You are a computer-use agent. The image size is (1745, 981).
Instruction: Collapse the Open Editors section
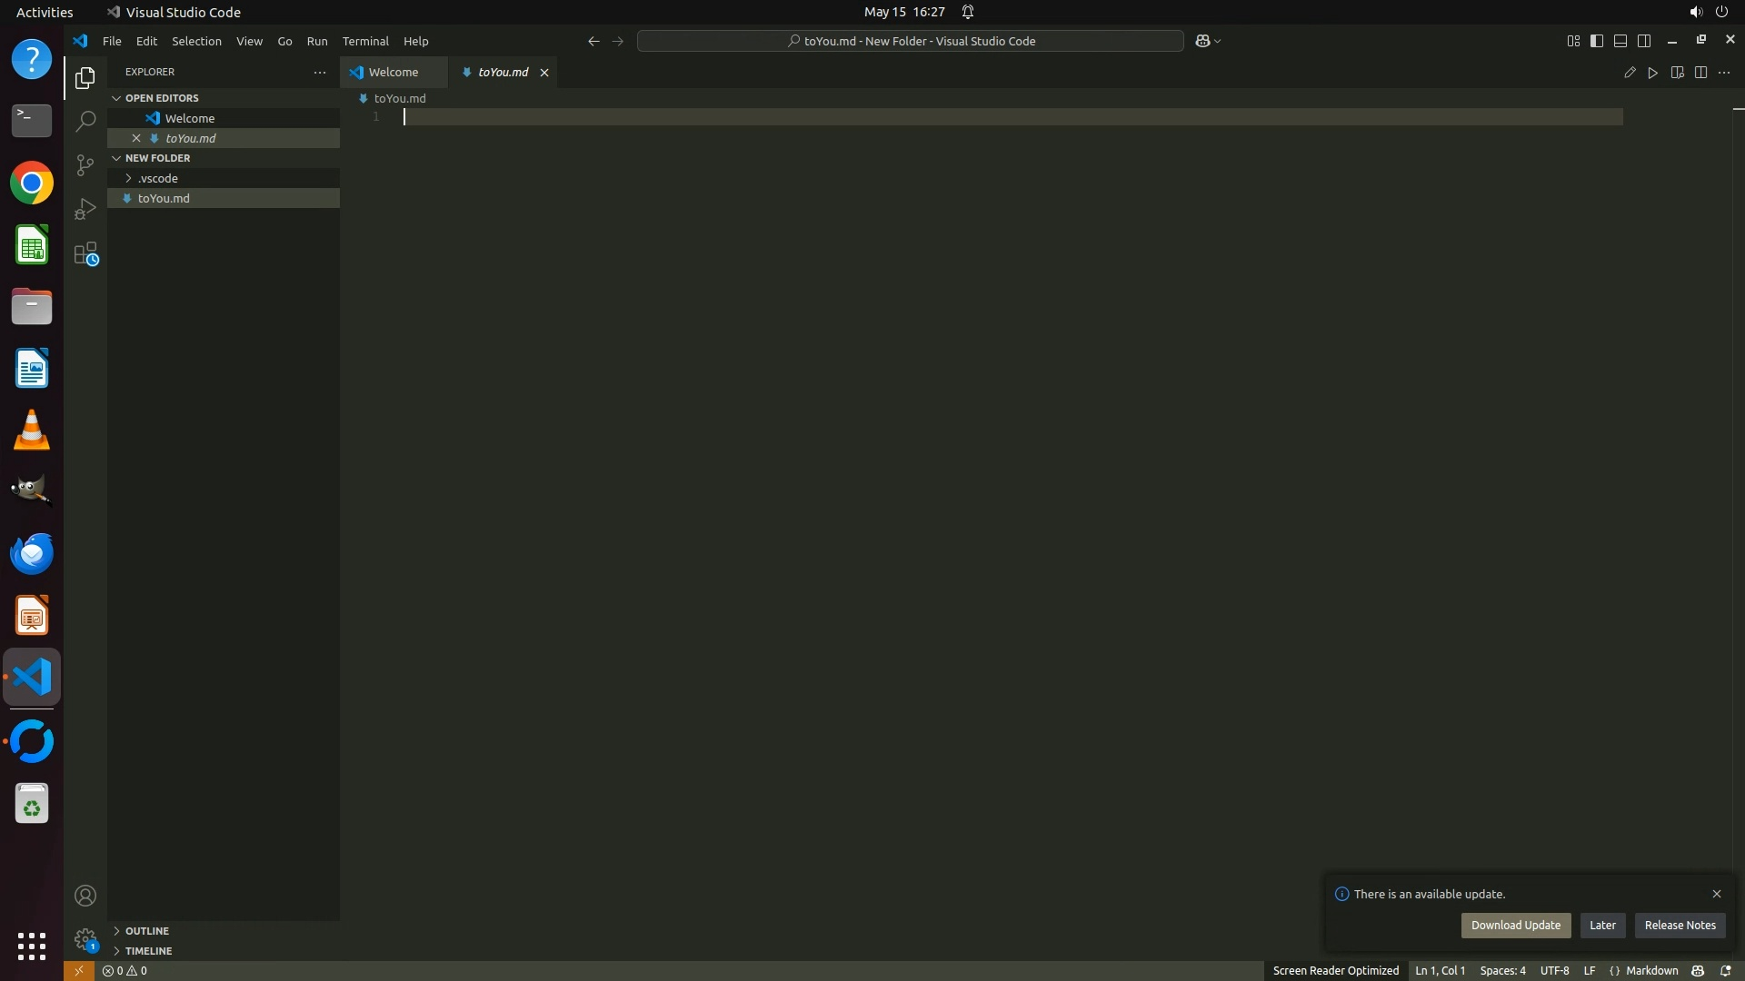point(162,98)
